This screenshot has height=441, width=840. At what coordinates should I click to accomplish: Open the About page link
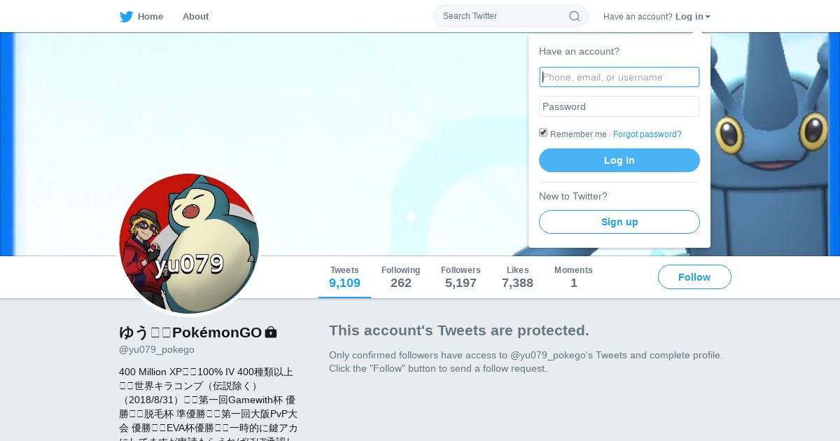coord(195,17)
